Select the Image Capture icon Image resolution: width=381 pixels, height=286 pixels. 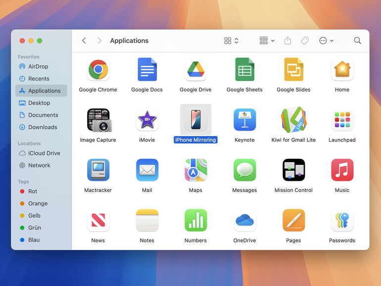click(x=98, y=120)
